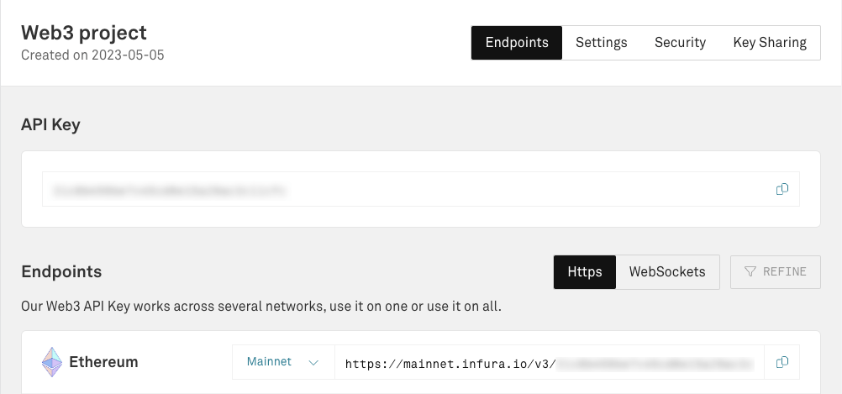Open the Key Sharing tab
This screenshot has width=842, height=394.
pos(770,43)
